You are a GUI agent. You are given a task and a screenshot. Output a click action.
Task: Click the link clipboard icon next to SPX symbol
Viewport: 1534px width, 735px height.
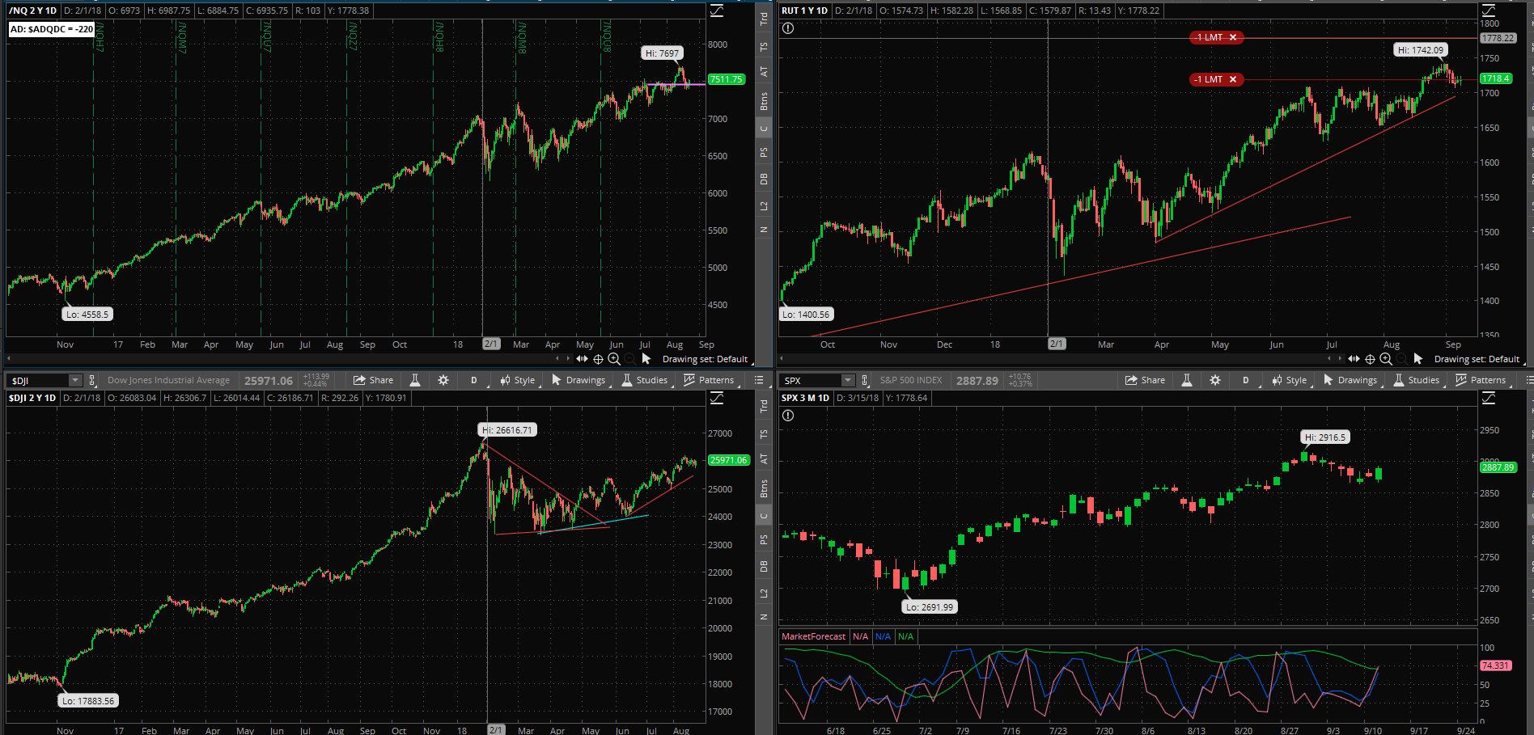864,380
